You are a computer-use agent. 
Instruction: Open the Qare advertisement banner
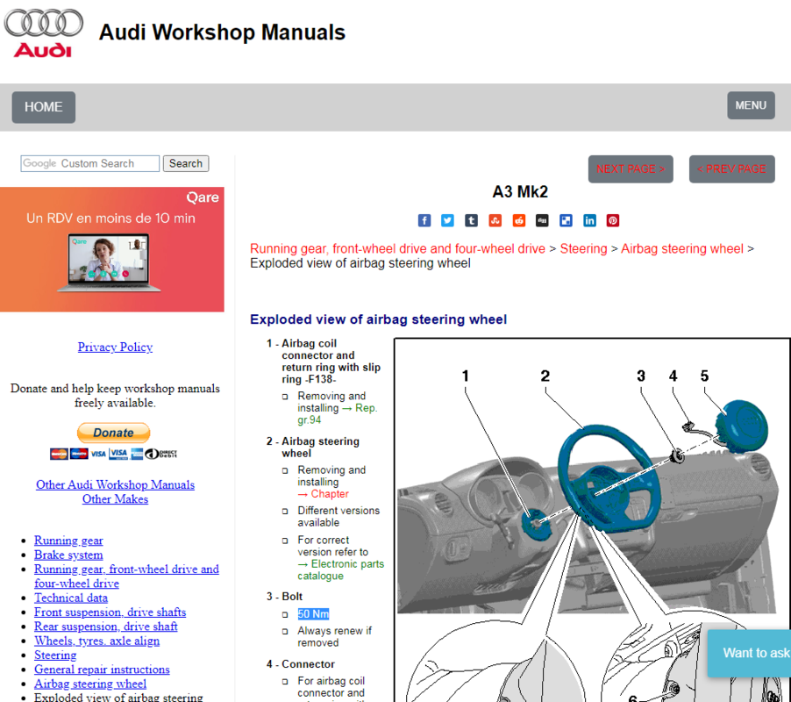coord(112,249)
